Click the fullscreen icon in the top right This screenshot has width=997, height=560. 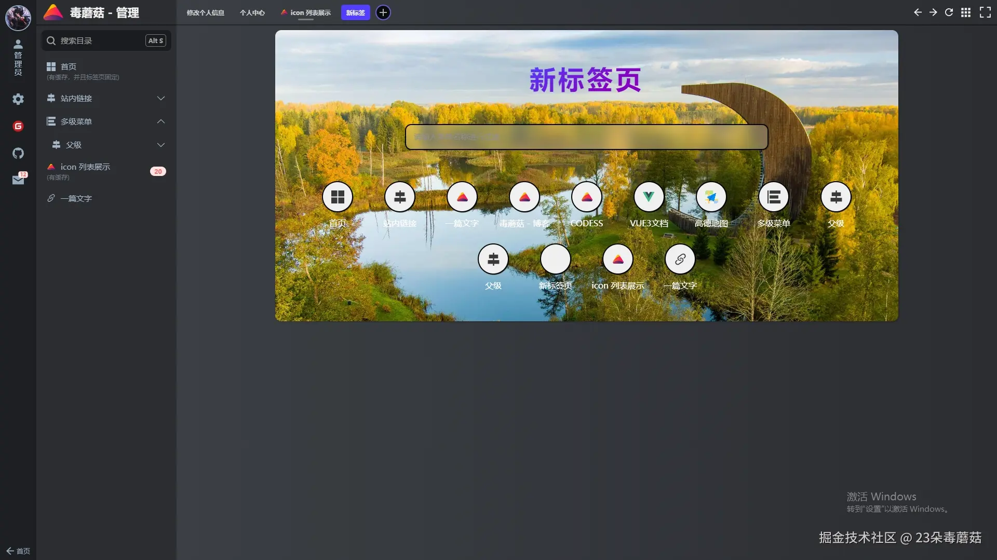click(x=984, y=12)
